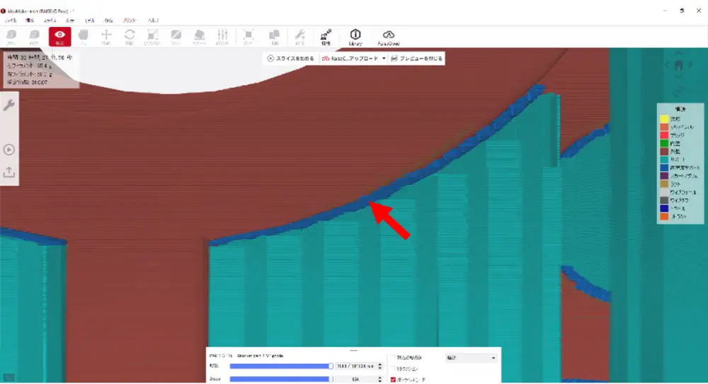This screenshot has width=708, height=384.
Task: Click the upload icon on left sidebar
Action: [9, 171]
